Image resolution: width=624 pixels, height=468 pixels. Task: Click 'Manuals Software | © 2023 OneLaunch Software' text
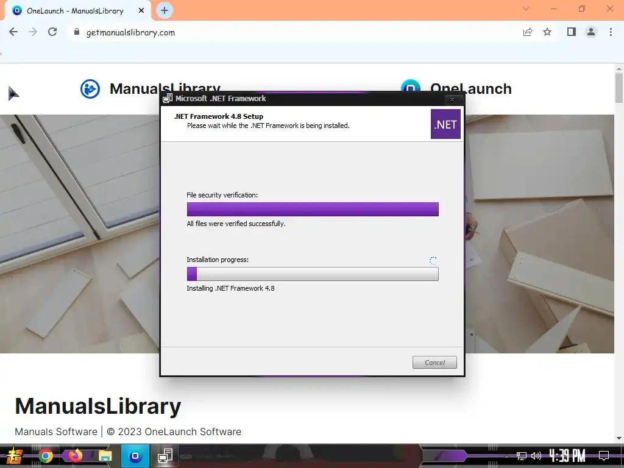pos(128,431)
